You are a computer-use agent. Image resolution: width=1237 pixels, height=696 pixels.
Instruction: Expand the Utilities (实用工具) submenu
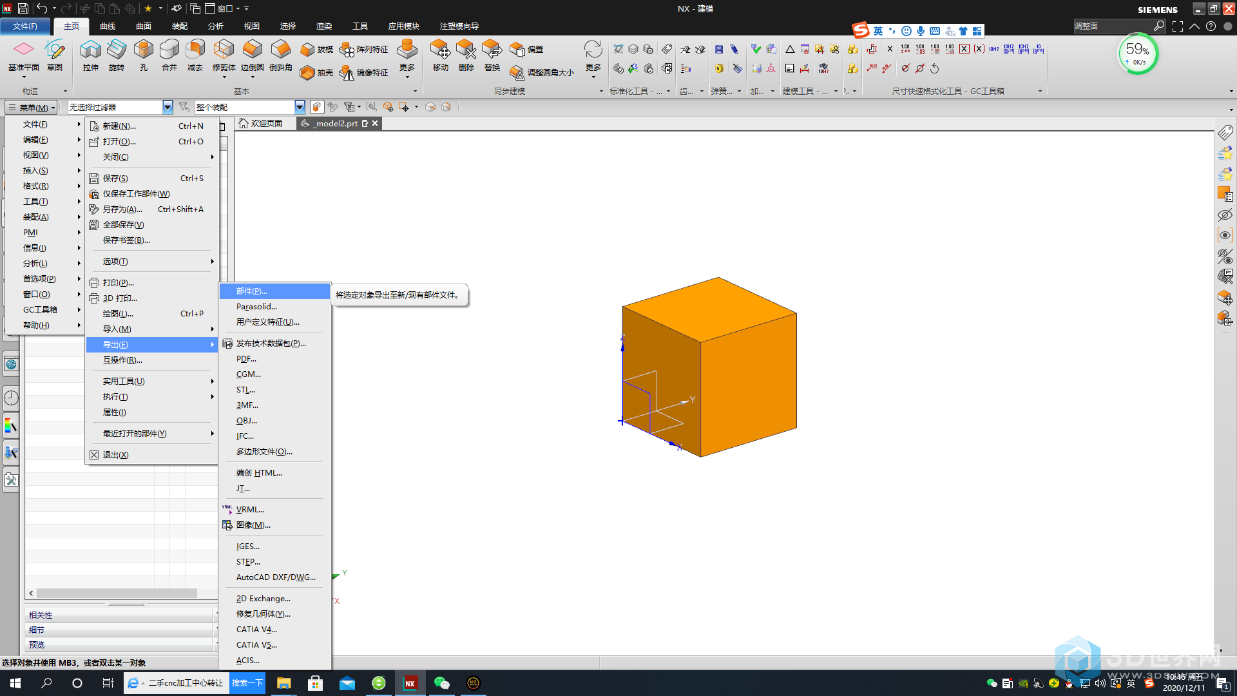click(x=152, y=382)
